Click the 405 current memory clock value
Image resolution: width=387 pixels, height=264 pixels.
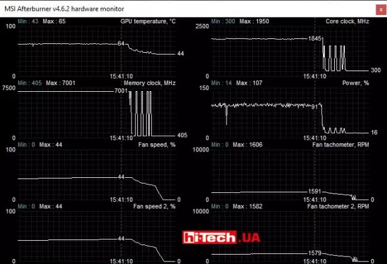[x=182, y=135]
